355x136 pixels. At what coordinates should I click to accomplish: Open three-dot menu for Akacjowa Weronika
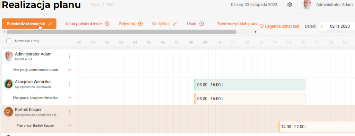click(x=70, y=84)
